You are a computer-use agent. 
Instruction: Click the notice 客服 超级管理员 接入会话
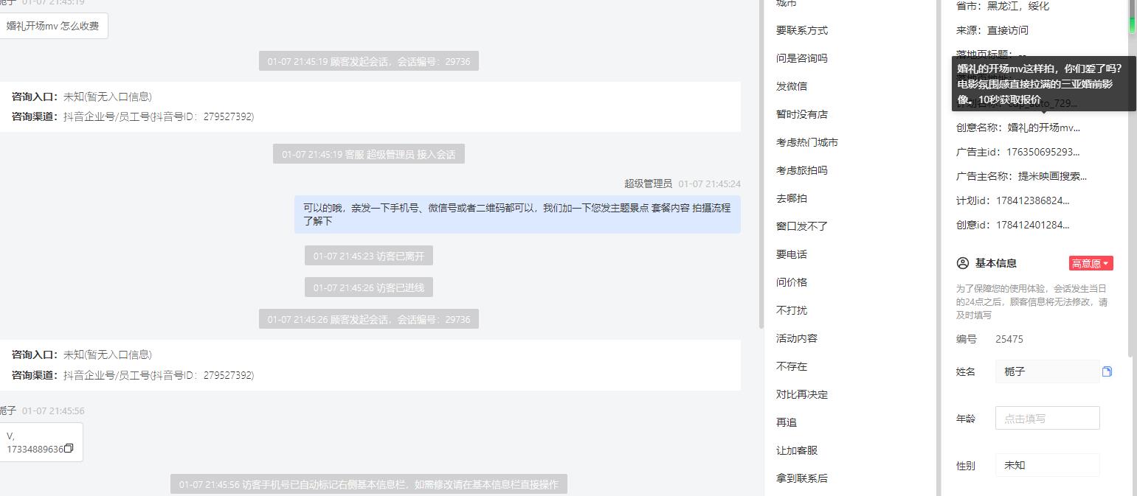click(369, 154)
